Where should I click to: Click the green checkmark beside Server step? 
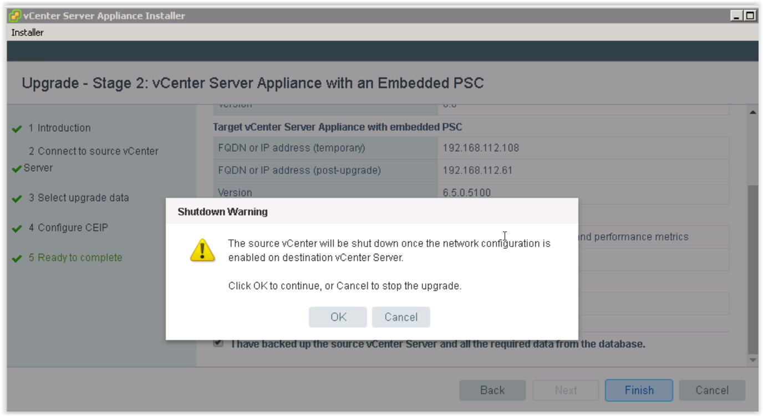pyautogui.click(x=17, y=168)
